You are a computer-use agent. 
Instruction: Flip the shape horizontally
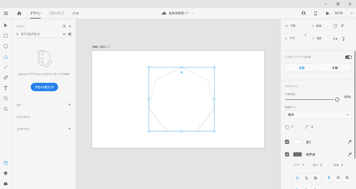[x=335, y=39]
